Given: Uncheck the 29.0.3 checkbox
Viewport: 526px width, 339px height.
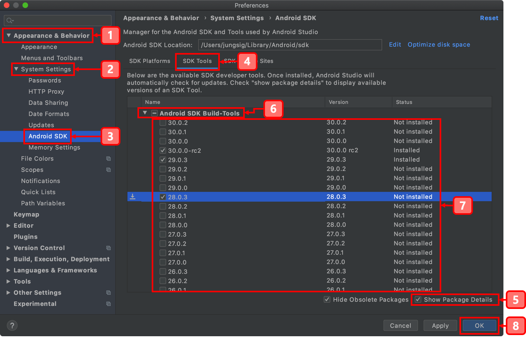Looking at the screenshot, I should [163, 160].
